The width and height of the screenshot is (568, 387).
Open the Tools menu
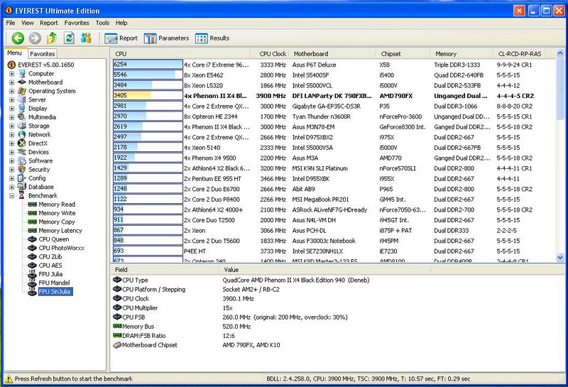point(102,23)
